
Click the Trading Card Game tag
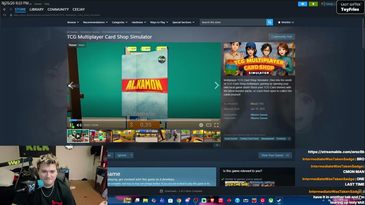[x=249, y=139]
